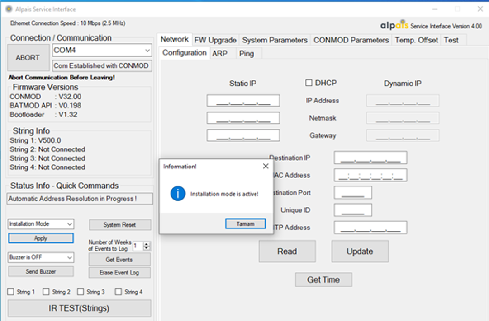Viewport: 489px width, 321px height.
Task: Click the alpais logo at top right
Action: tap(394, 25)
